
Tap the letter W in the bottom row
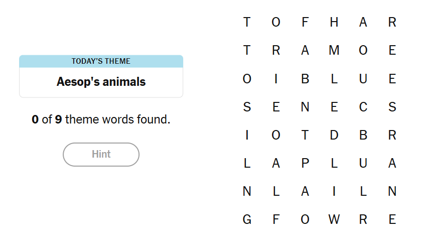tap(334, 219)
